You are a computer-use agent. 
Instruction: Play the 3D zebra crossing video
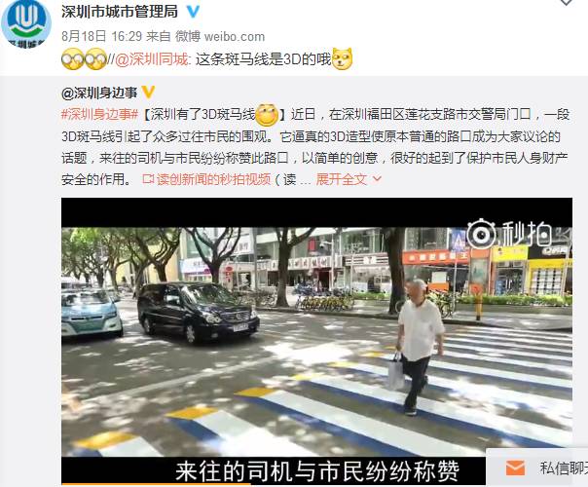coord(316,342)
